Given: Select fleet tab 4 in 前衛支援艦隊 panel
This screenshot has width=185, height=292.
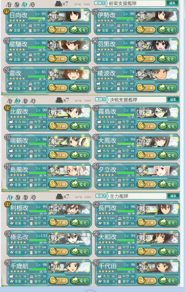Looking at the screenshot, I should pos(32,5).
